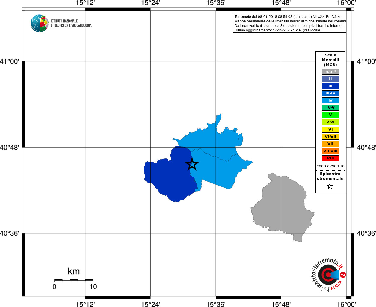The image size is (376, 307).
Task: Click the bottom axis label 15°12'
Action: click(x=85, y=304)
